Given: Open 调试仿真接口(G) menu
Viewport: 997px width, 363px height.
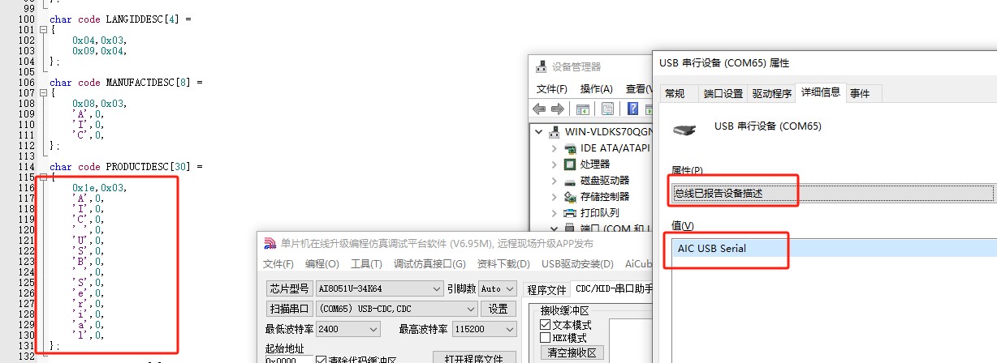Looking at the screenshot, I should [429, 264].
